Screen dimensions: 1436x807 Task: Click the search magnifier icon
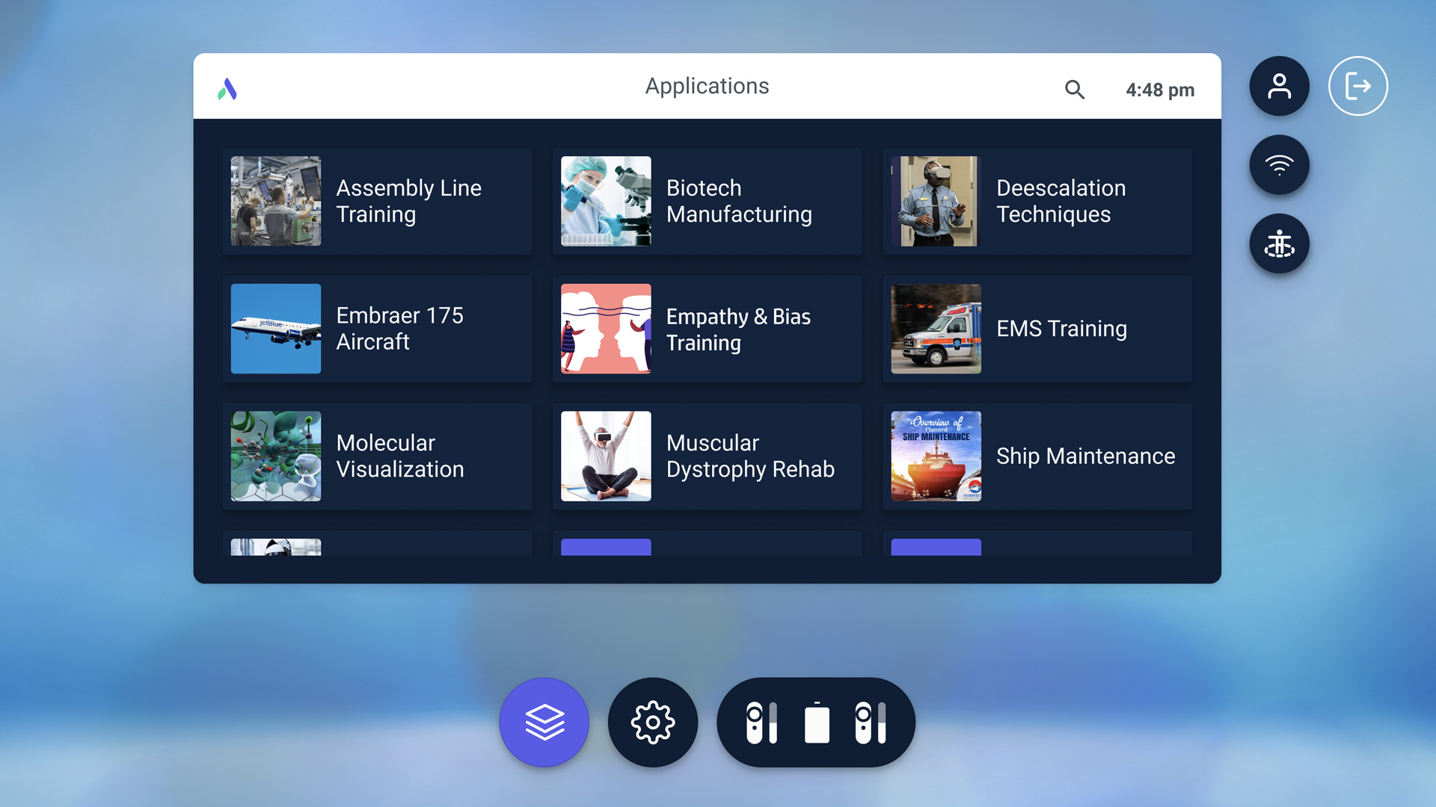click(x=1075, y=90)
